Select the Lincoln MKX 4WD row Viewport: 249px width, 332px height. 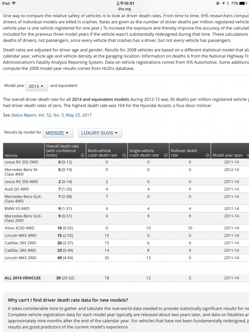point(126,236)
